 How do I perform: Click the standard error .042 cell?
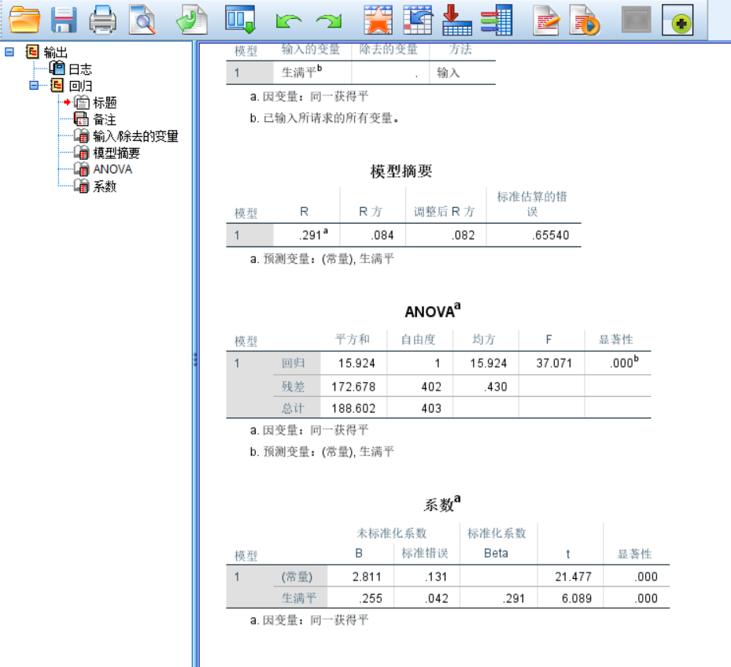click(x=437, y=598)
